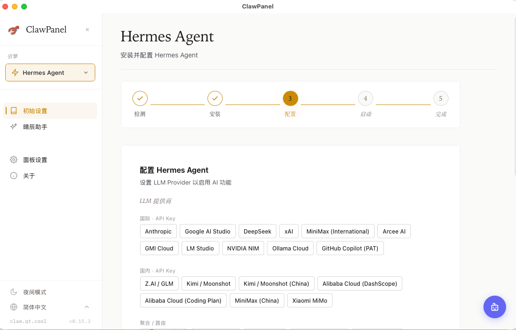
Task: Click the checkmark step circle for 安装
Action: tap(215, 98)
